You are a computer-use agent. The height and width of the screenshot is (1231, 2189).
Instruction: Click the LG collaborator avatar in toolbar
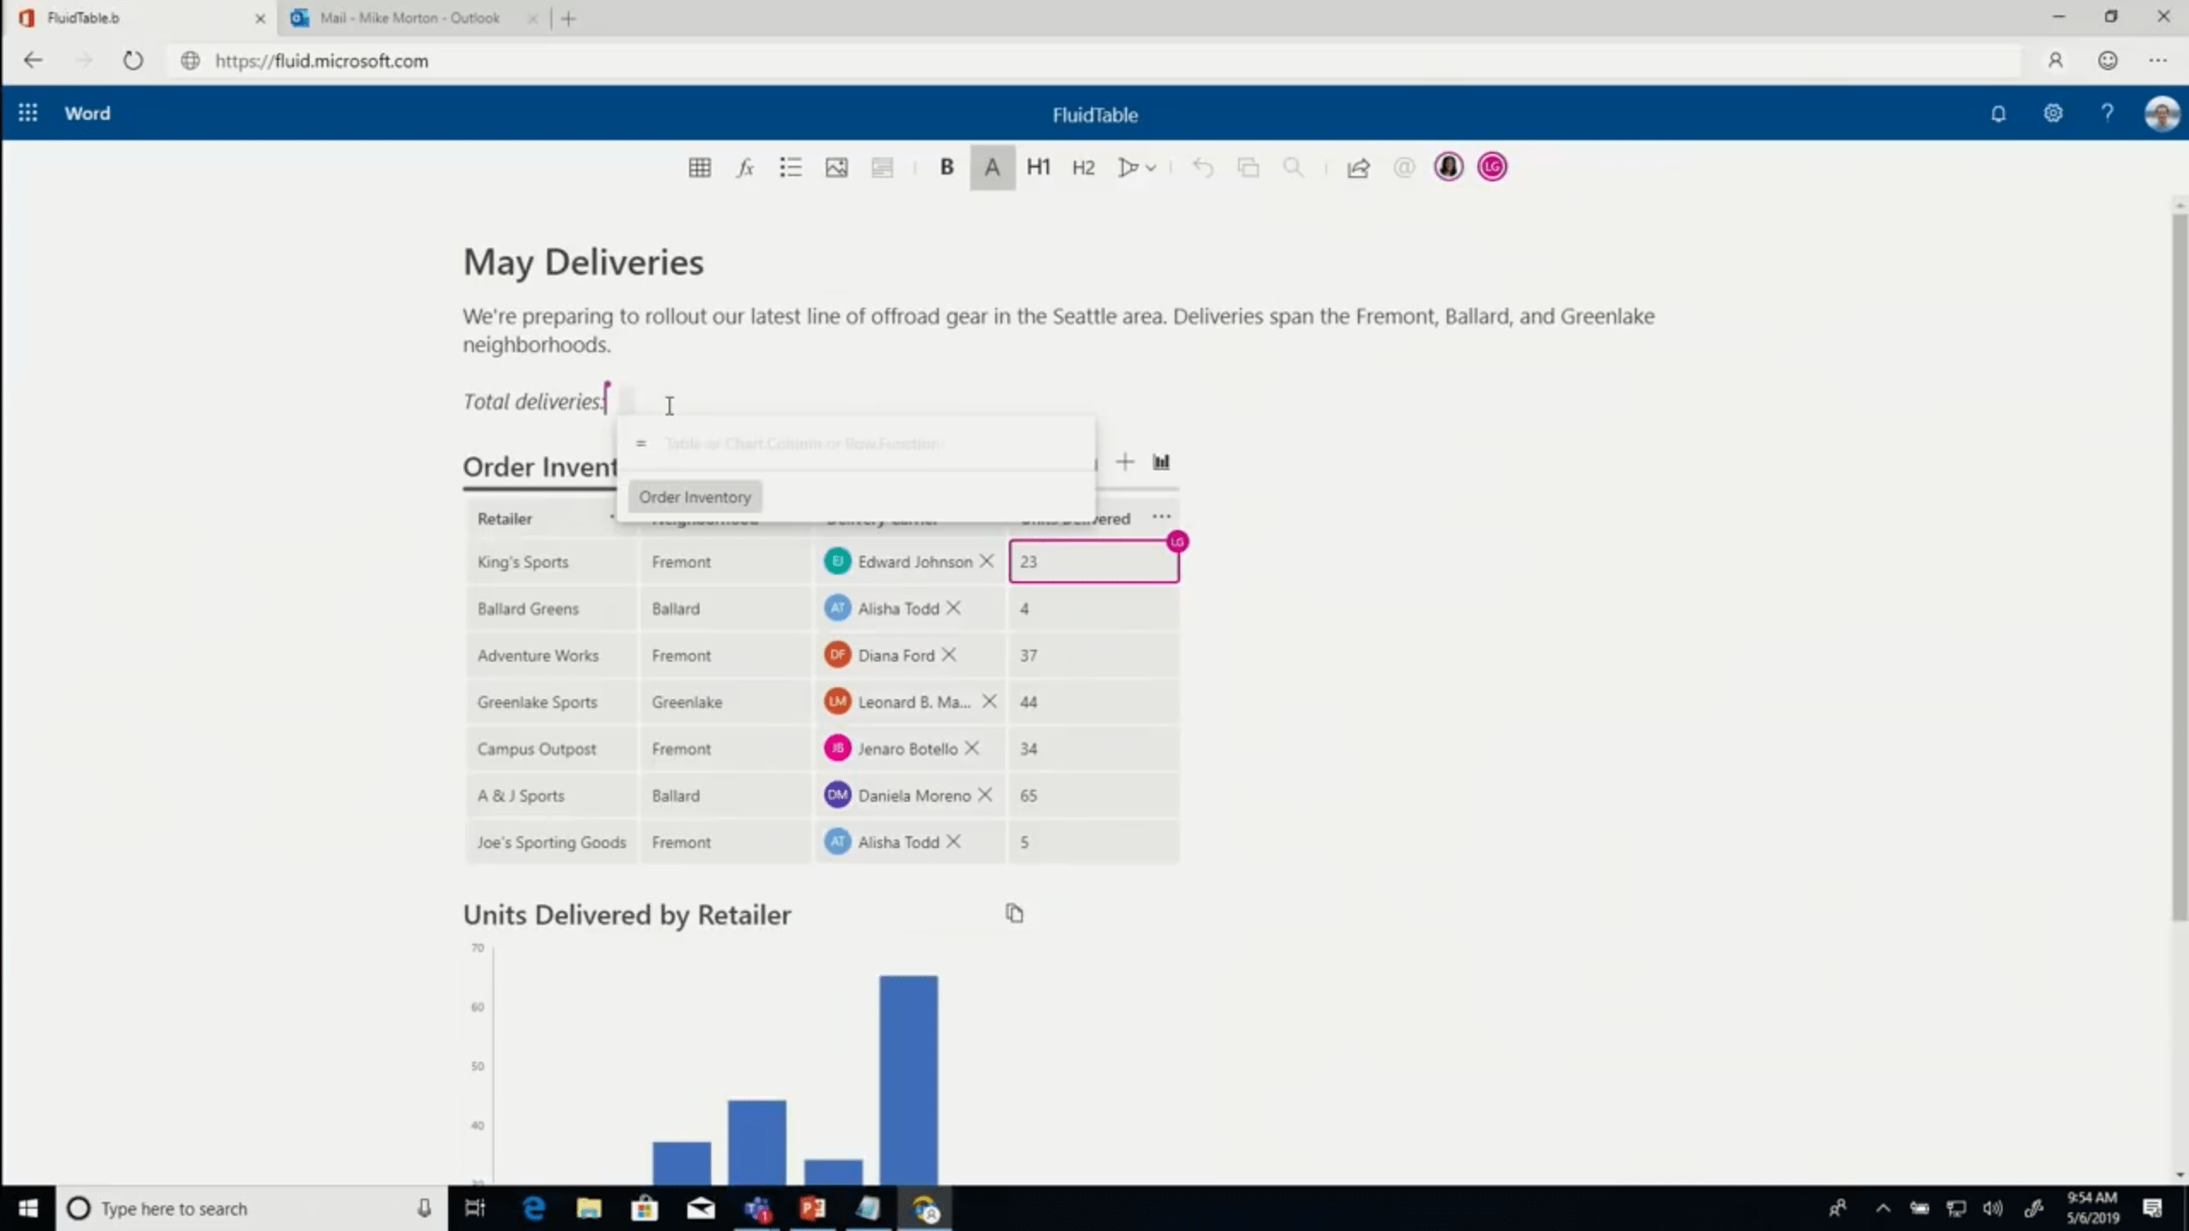click(x=1493, y=167)
